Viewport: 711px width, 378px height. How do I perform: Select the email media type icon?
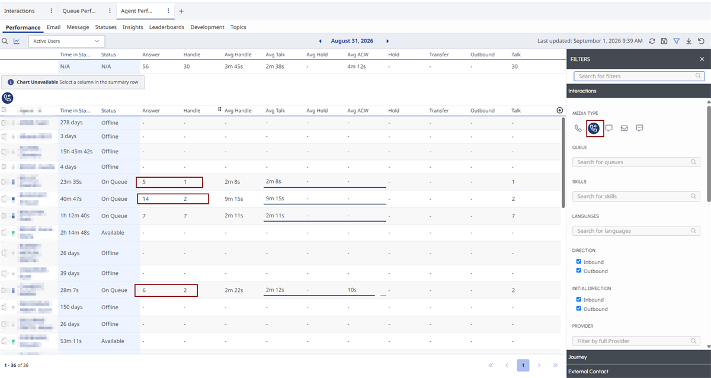click(624, 128)
